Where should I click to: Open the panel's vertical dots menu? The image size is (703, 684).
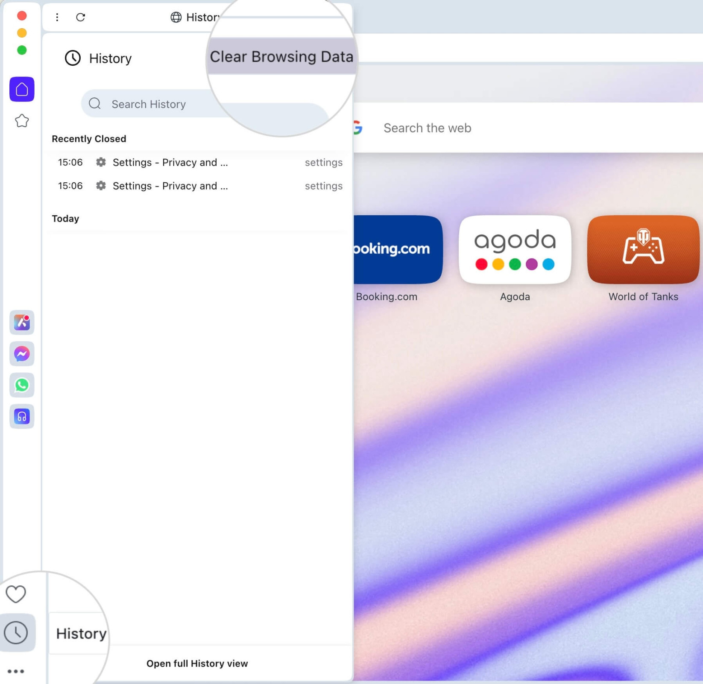tap(57, 17)
